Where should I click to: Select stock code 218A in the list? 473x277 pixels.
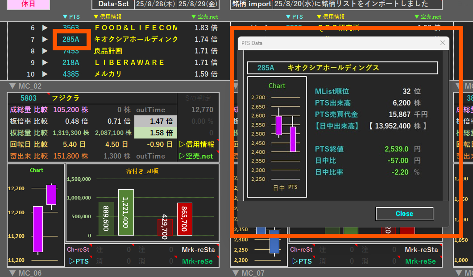click(x=71, y=62)
